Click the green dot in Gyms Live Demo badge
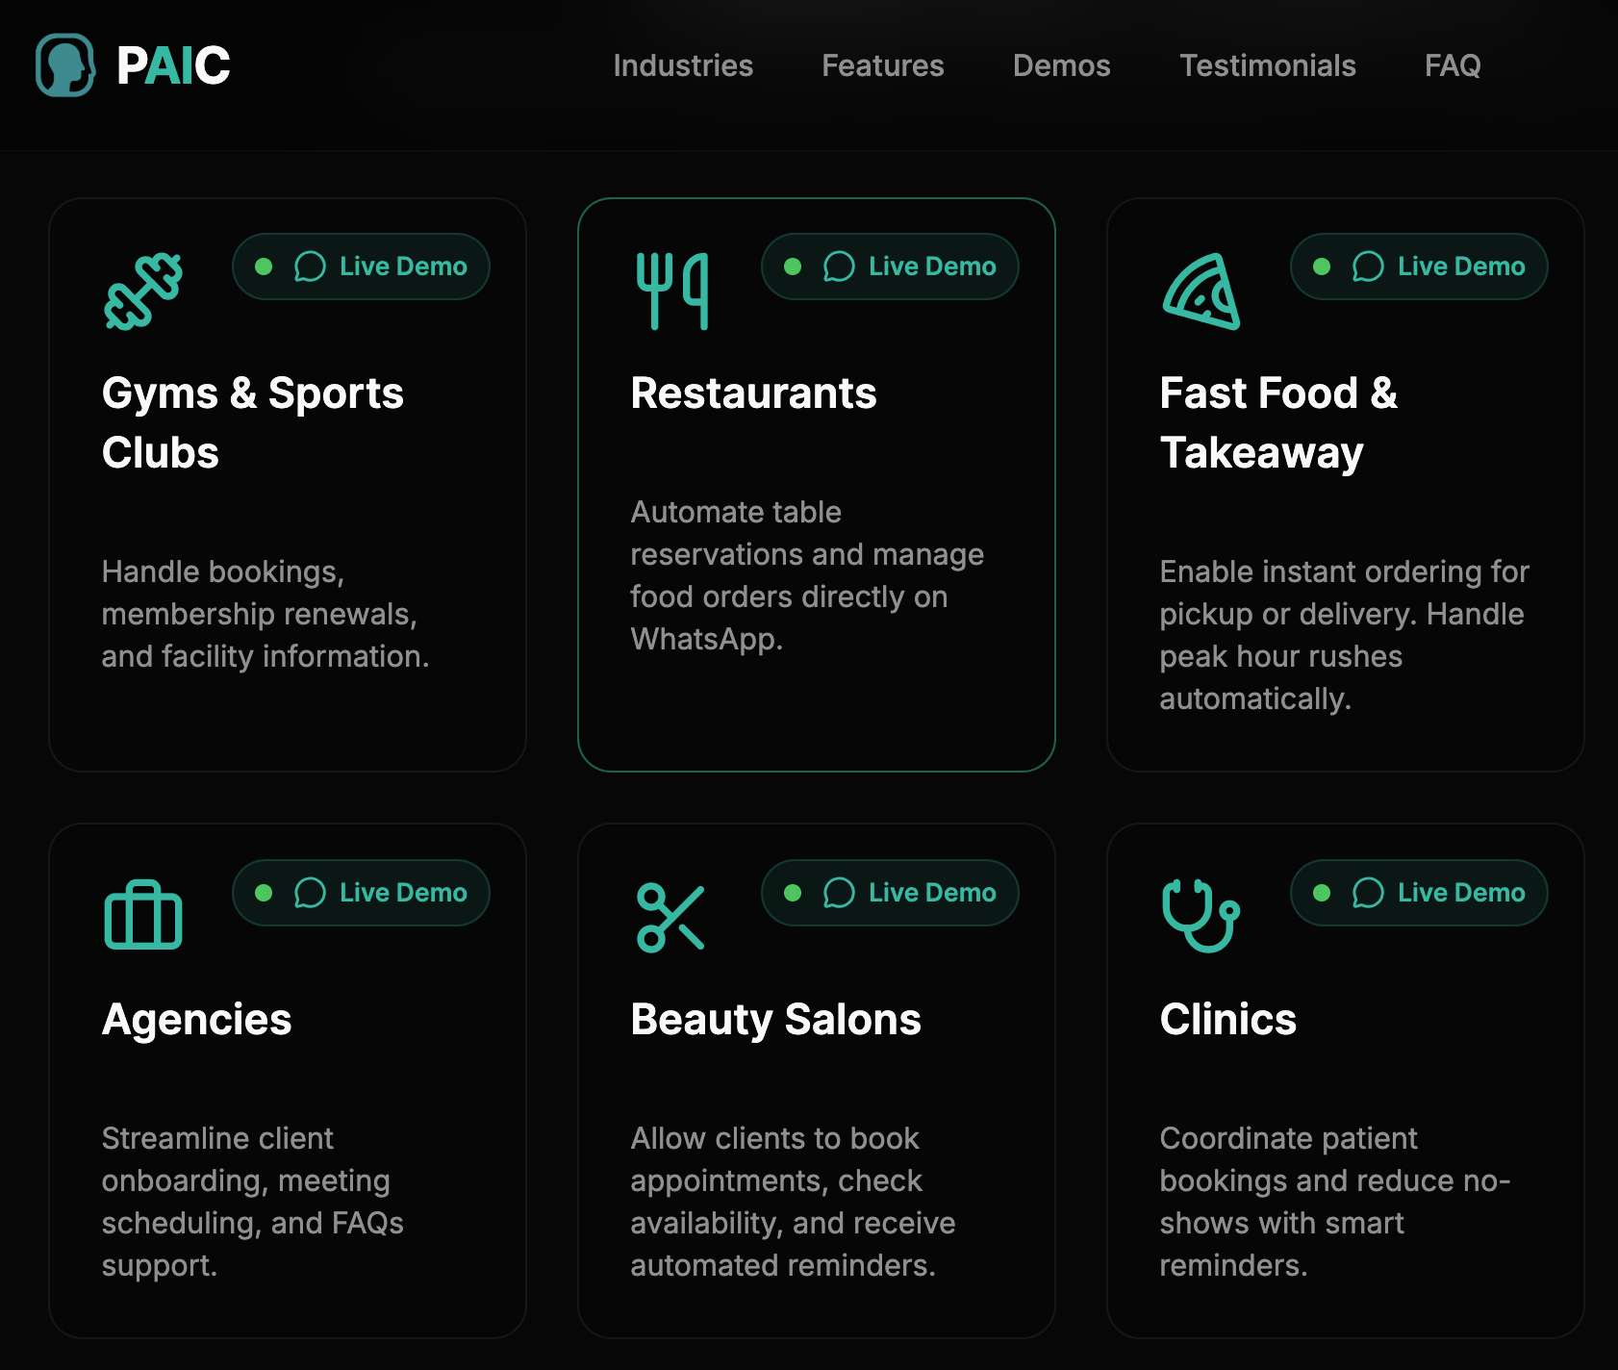Screen dimensions: 1618x1370 pyautogui.click(x=262, y=266)
